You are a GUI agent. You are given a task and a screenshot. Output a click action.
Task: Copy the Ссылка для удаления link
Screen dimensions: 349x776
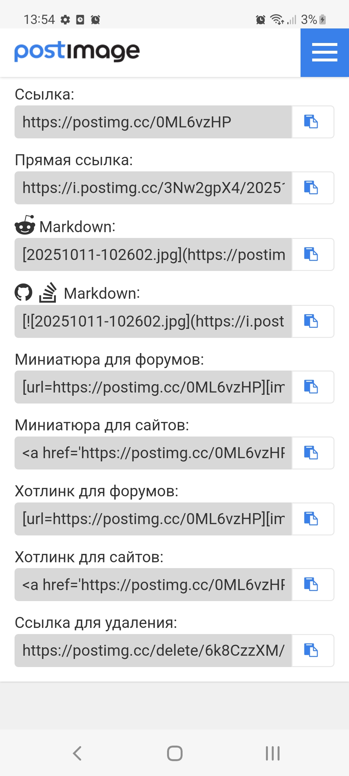tap(313, 651)
